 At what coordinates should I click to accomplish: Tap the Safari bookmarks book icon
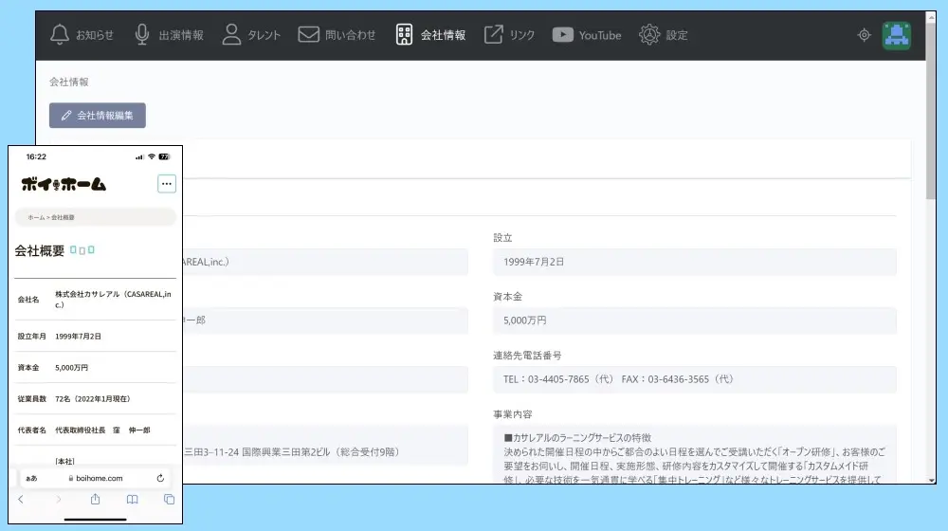tap(132, 499)
